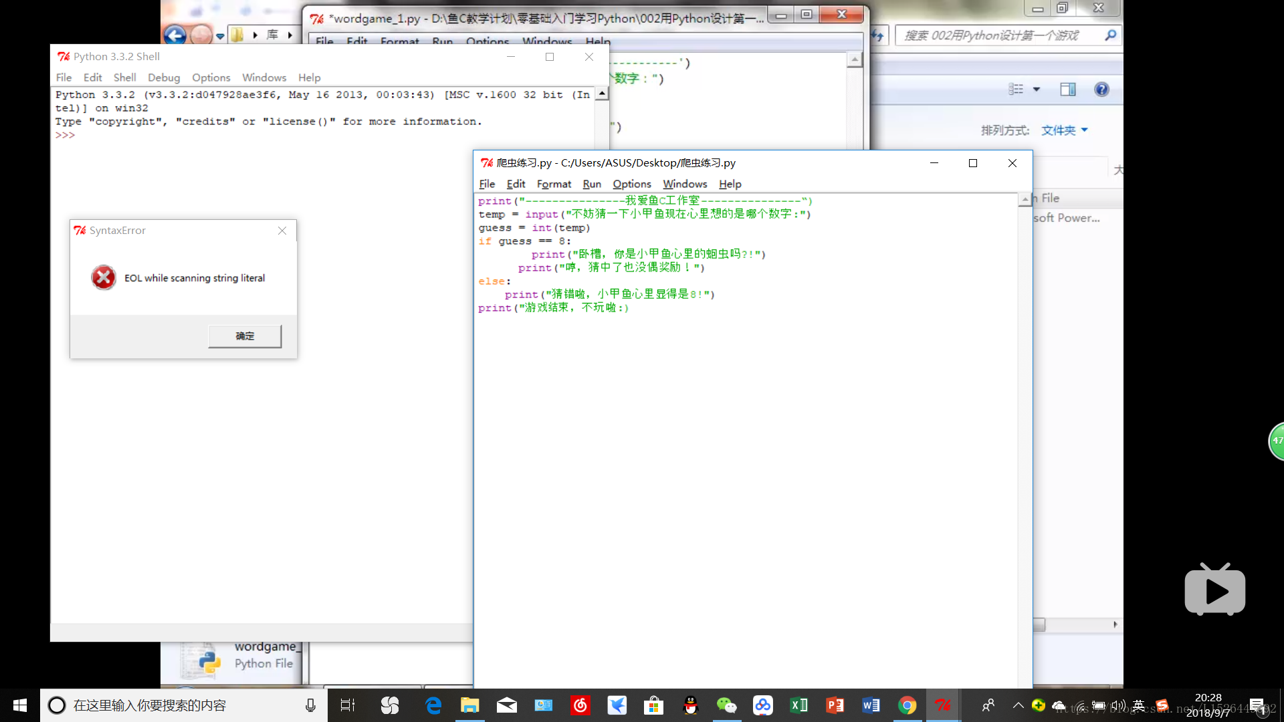The height and width of the screenshot is (722, 1284).
Task: Click scroll-up arrow in wordgame_1.py editor
Action: click(x=854, y=60)
